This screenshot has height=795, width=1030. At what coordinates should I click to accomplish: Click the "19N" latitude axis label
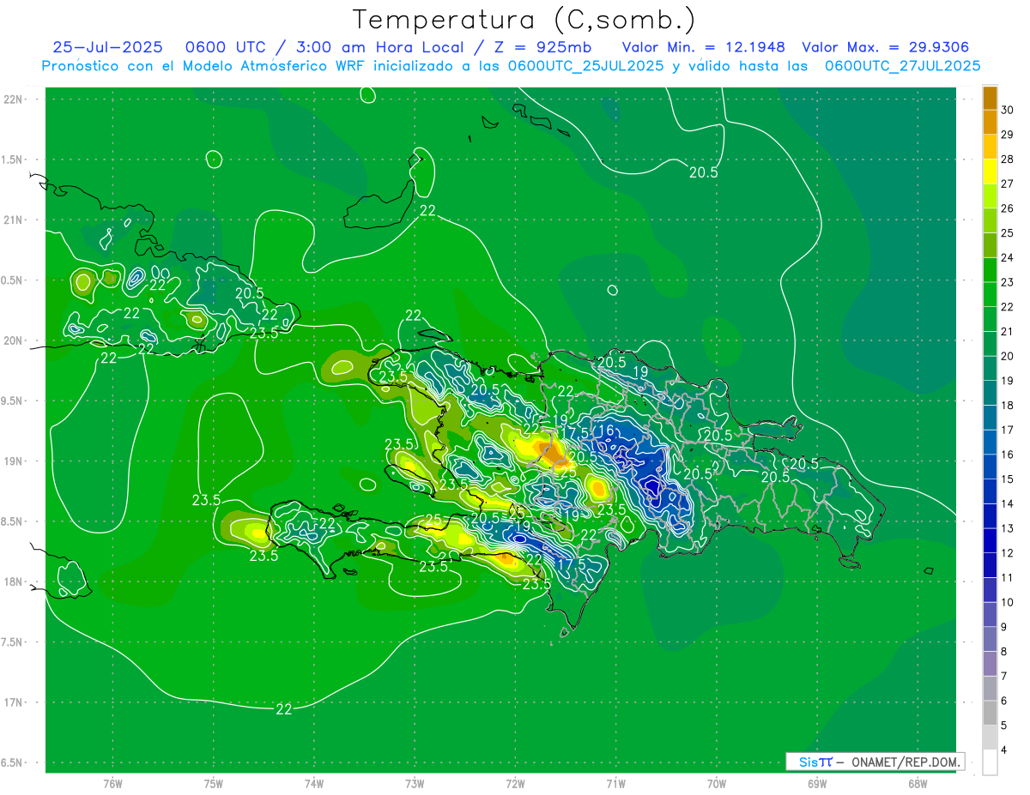click(14, 461)
